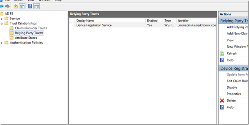Click the Attribute Stores folder icon
Viewport: 249px width, 125px height.
click(11, 38)
